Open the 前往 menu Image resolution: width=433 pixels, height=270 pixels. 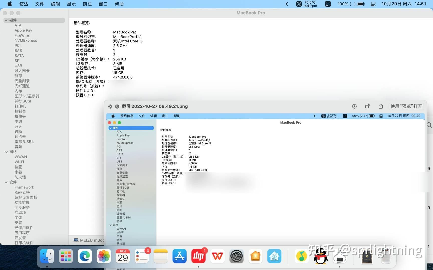(x=87, y=4)
